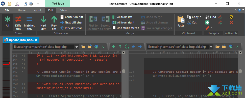
Task: Open Find with the binoculars icon
Action: click(207, 17)
